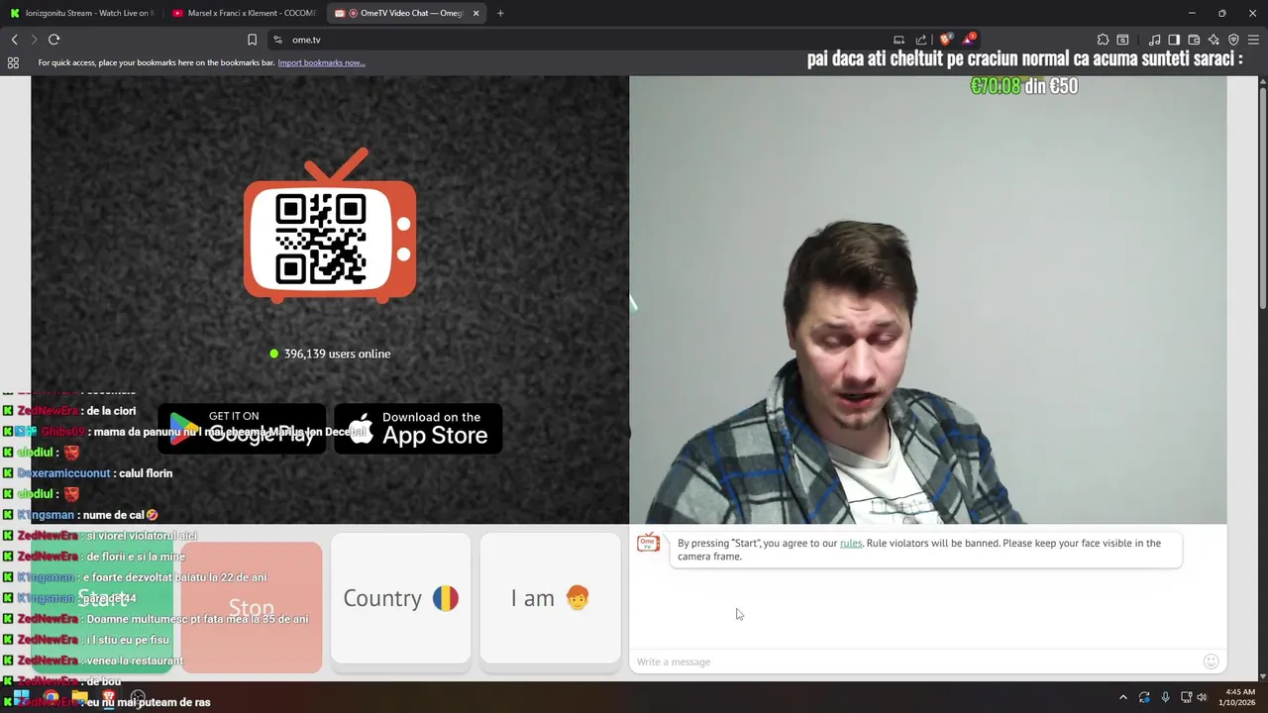Open the Brave Shields lion icon
This screenshot has width=1268, height=713.
tap(946, 40)
